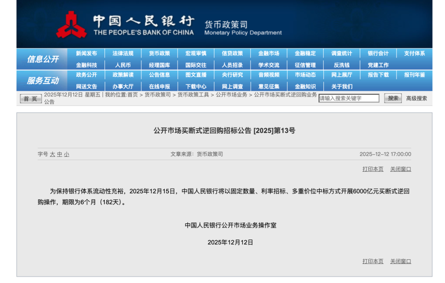Set font size to 大 (large)

coord(52,154)
